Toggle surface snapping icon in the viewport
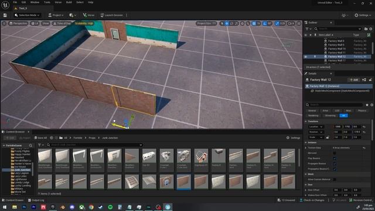 pyautogui.click(x=248, y=23)
